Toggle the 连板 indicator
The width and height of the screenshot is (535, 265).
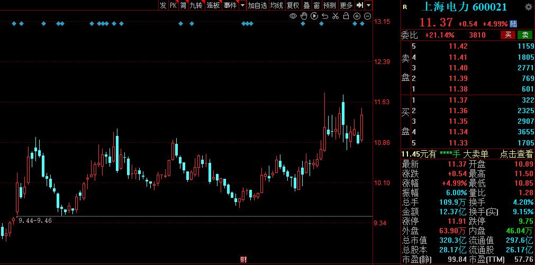[x=213, y=5]
